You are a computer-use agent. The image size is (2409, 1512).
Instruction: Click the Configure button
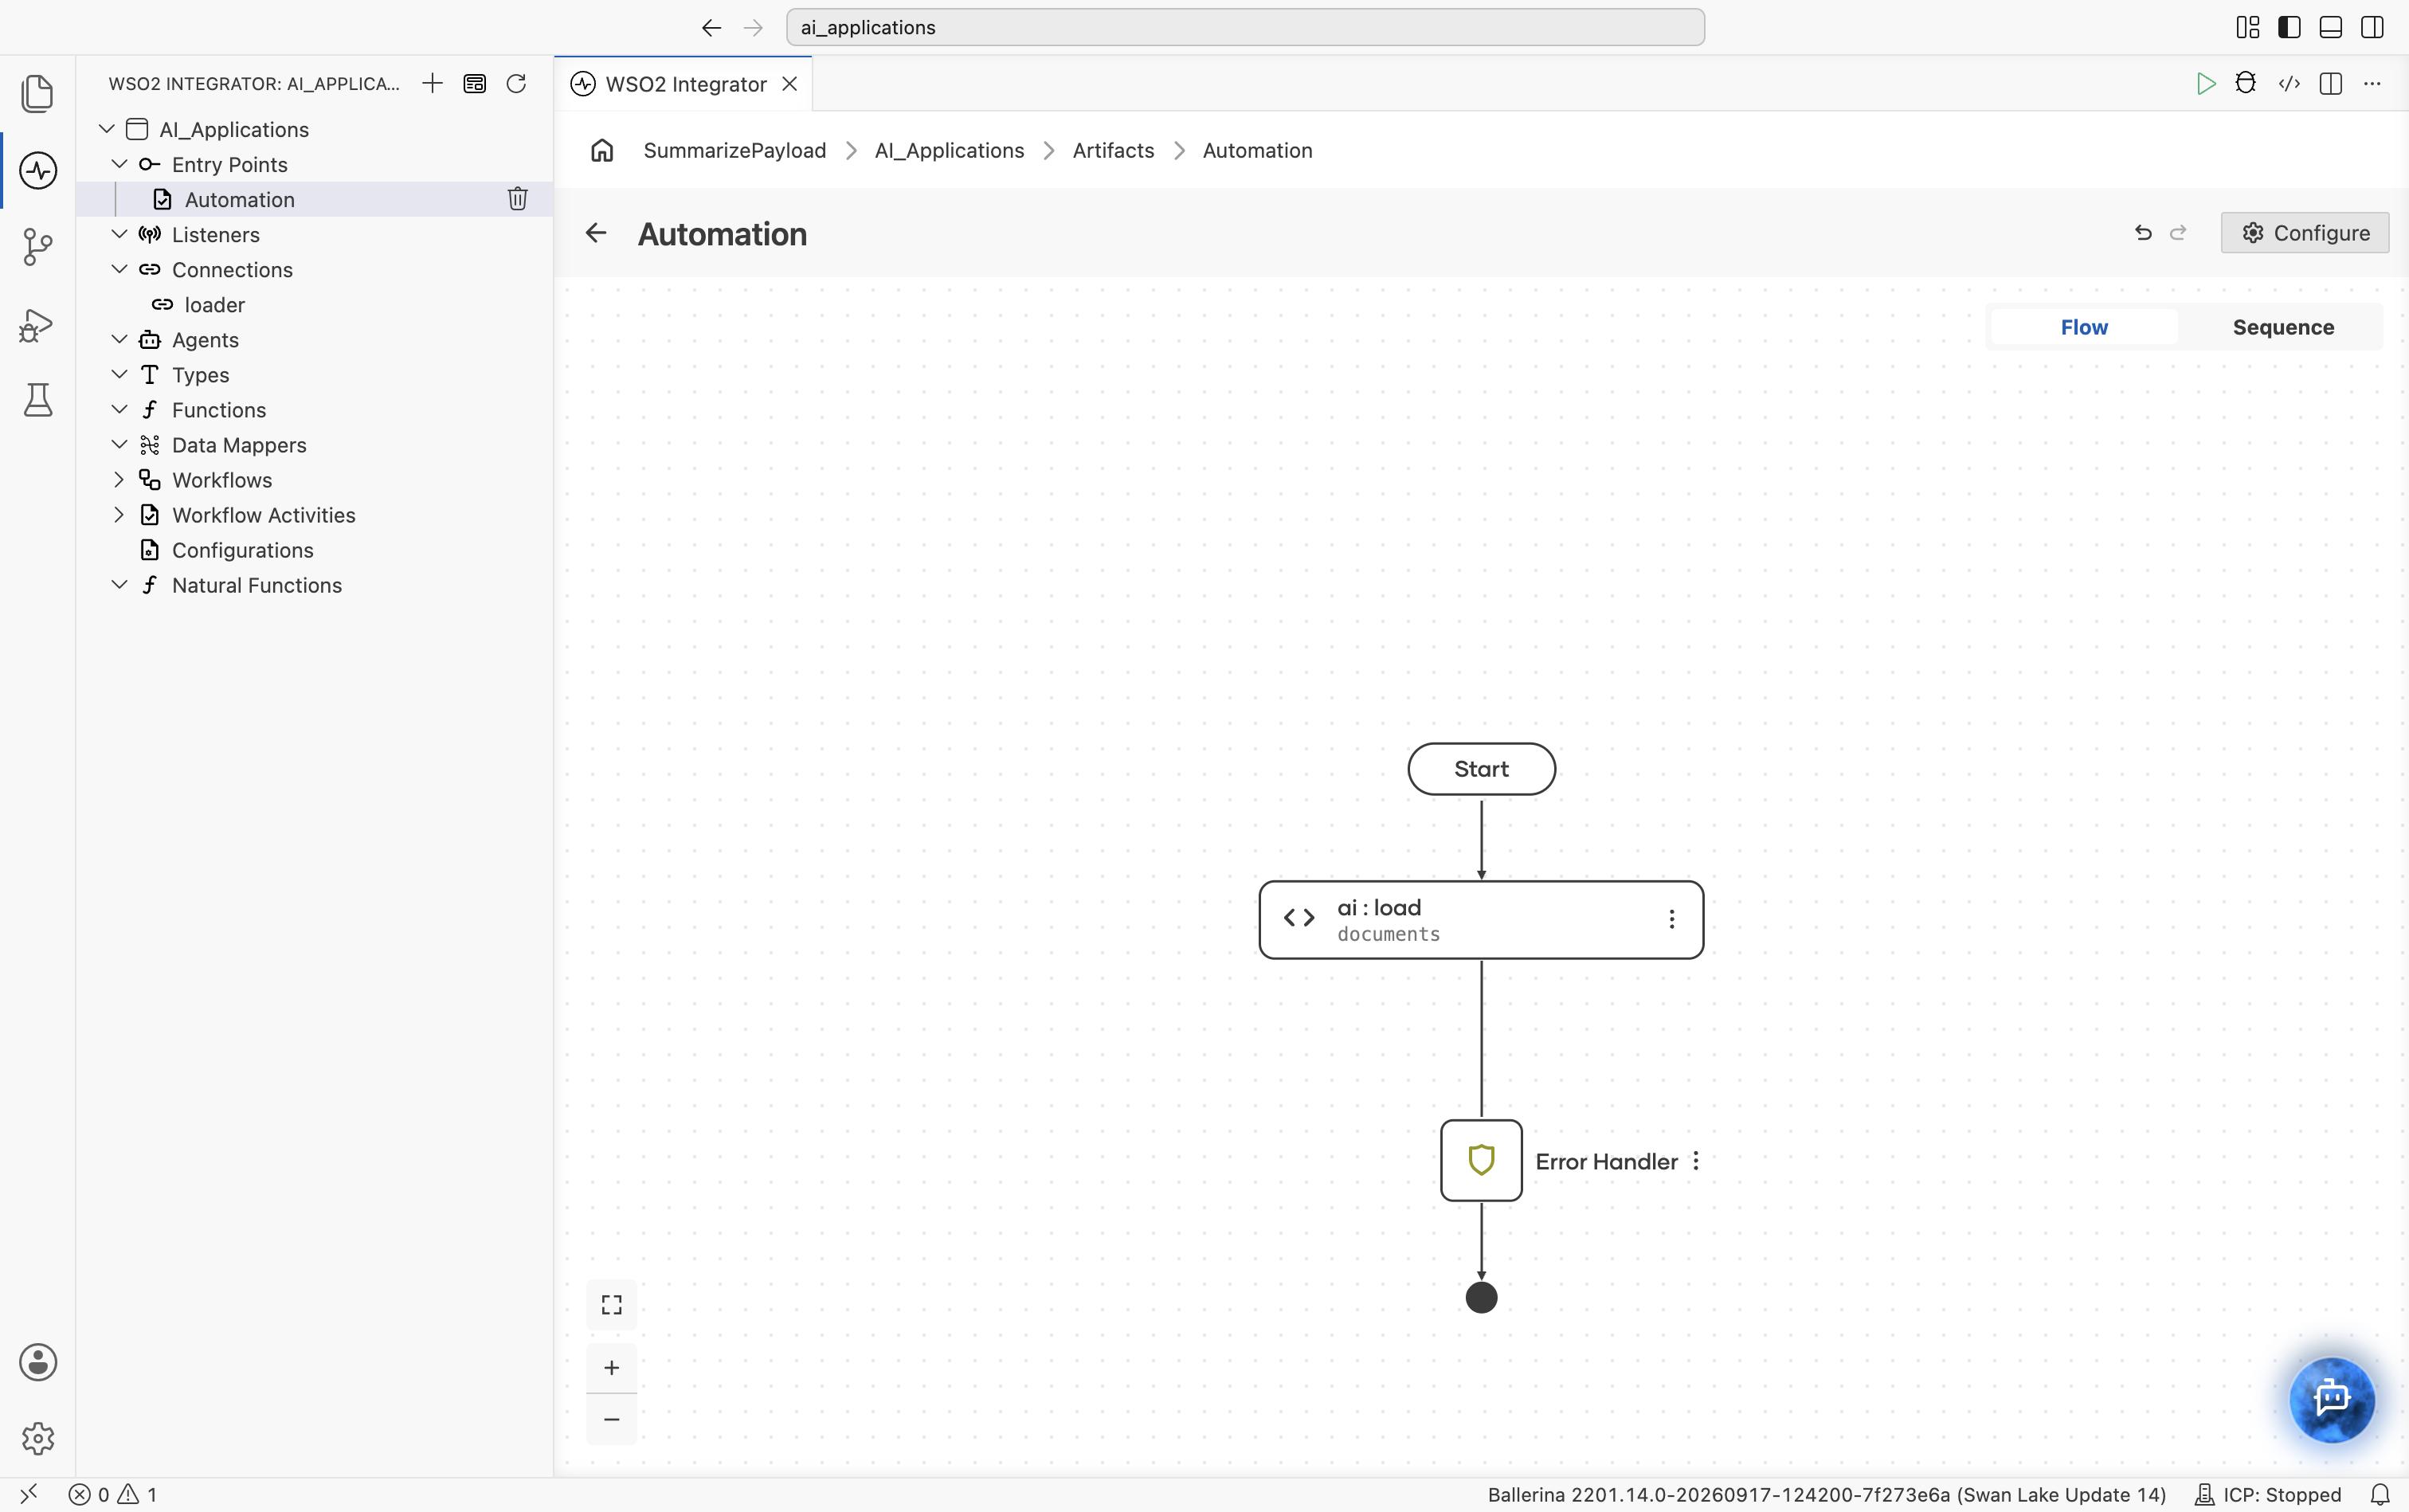pos(2304,233)
